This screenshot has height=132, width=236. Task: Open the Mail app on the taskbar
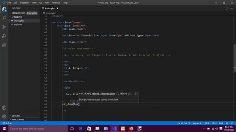(x=106, y=129)
